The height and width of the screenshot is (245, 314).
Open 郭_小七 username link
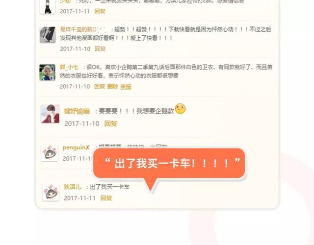point(69,67)
